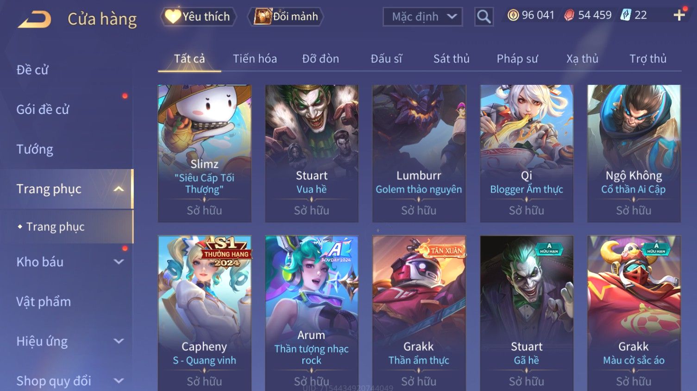Image resolution: width=697 pixels, height=391 pixels.
Task: Open Tướng in the sidebar
Action: 35,149
